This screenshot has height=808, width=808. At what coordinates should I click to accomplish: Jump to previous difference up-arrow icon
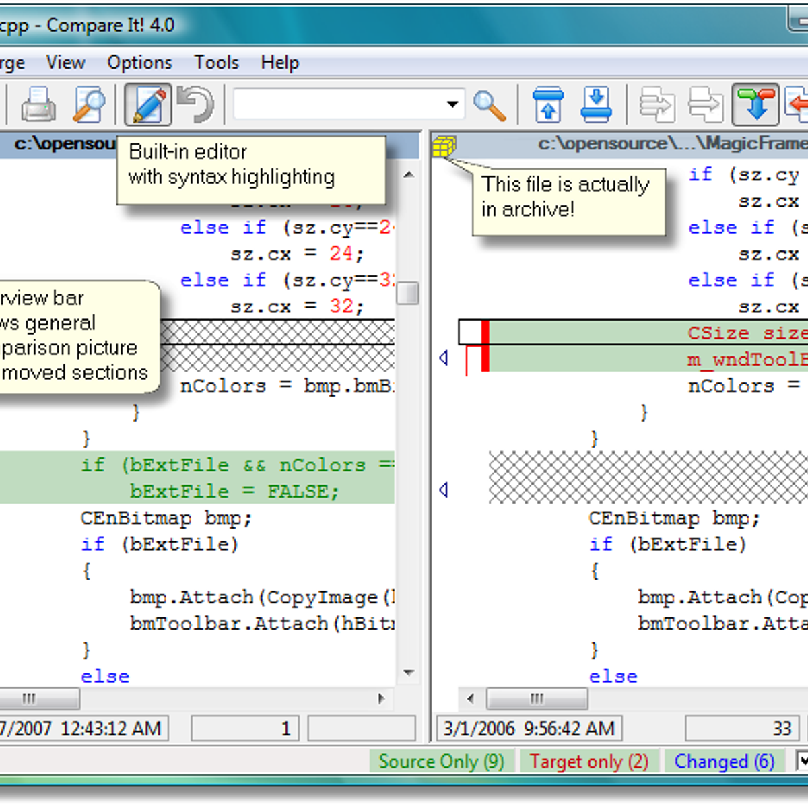tap(548, 105)
